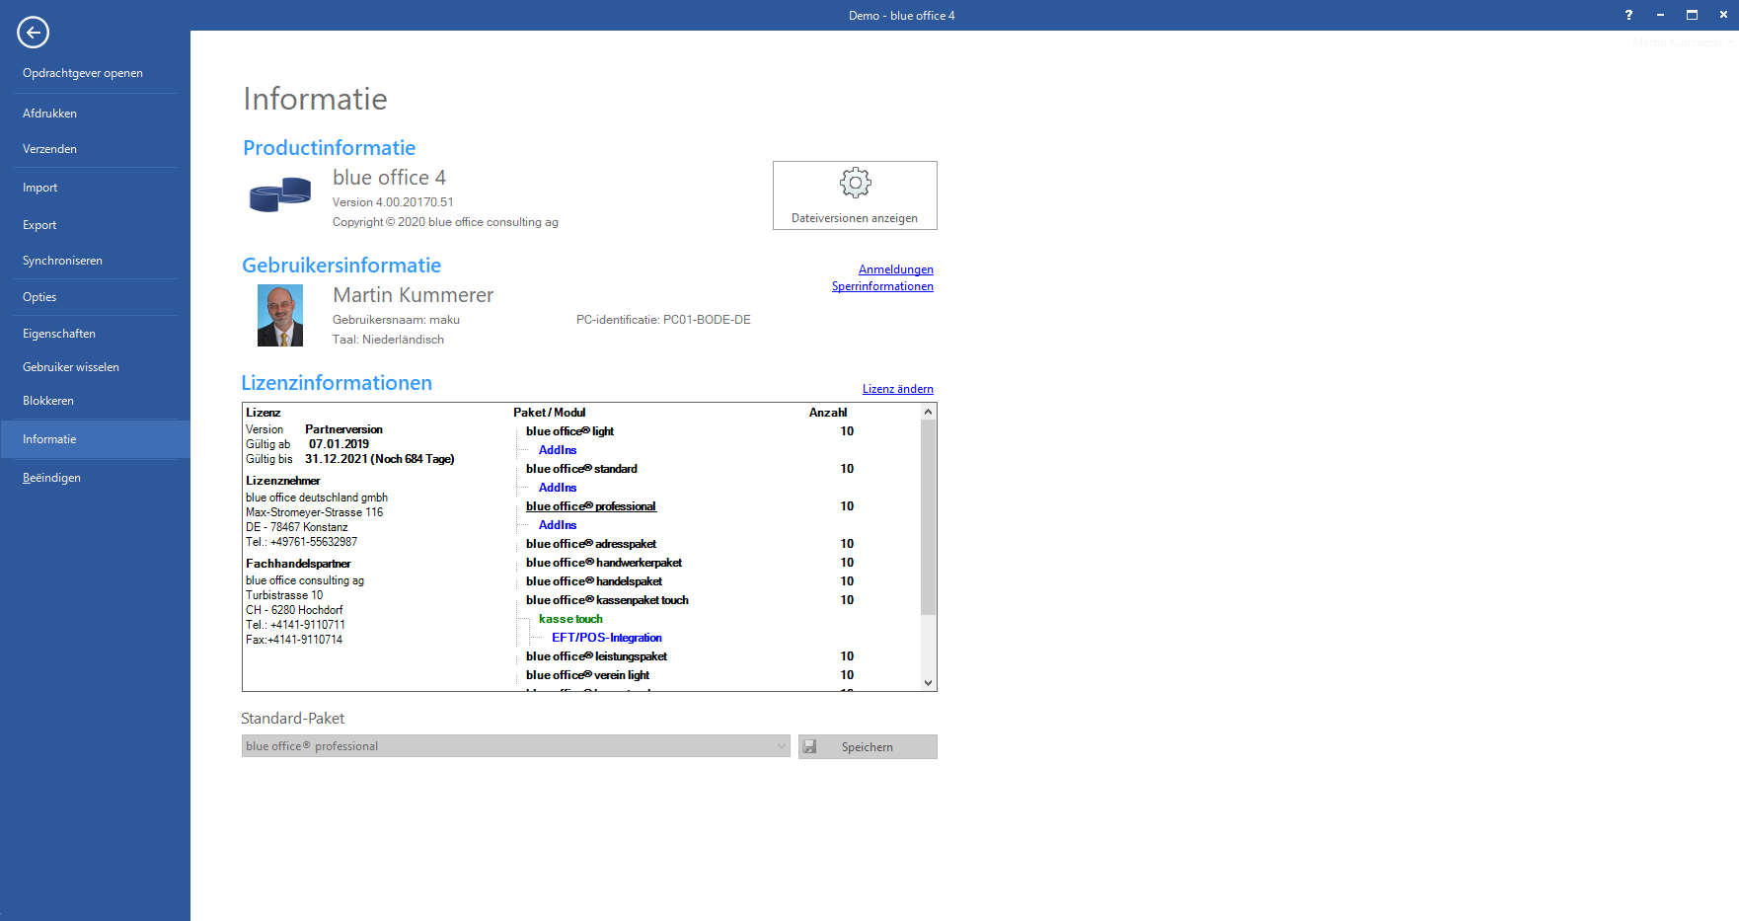
Task: Open Opties in the sidebar
Action: tap(39, 297)
